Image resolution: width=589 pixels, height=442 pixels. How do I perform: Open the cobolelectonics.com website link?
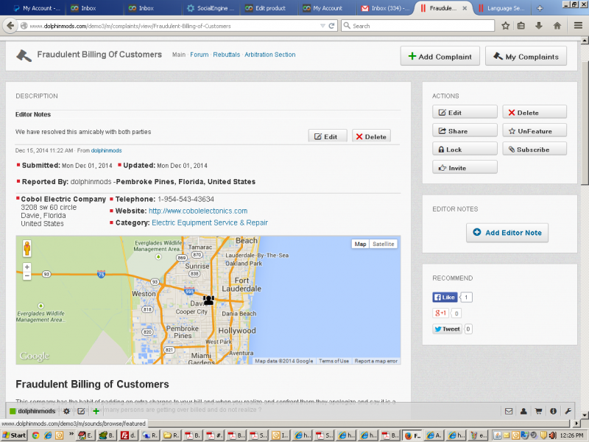(x=198, y=211)
